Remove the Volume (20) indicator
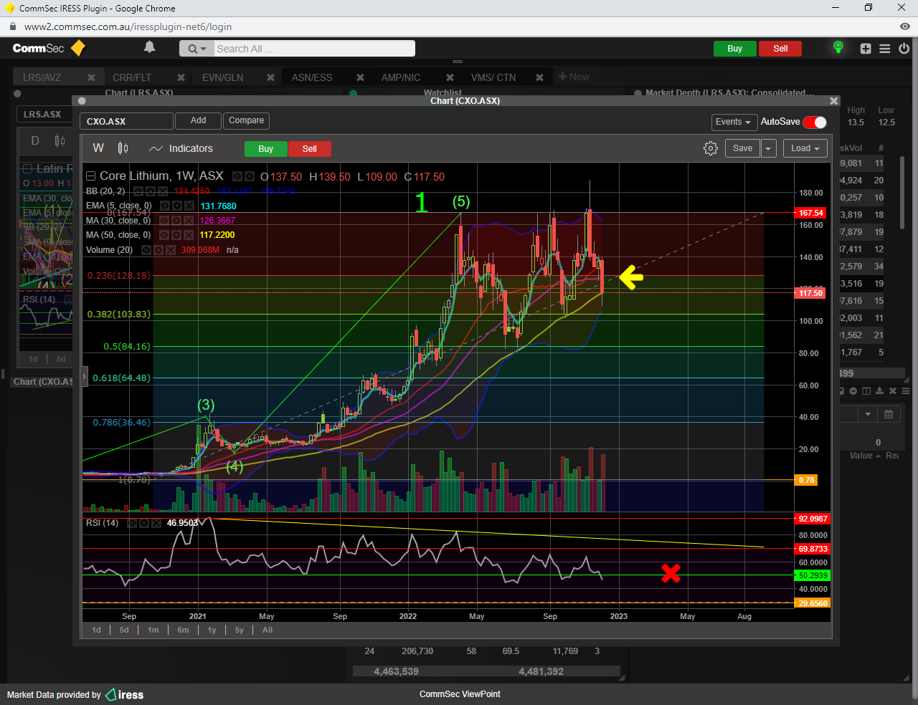This screenshot has width=918, height=705. [171, 250]
